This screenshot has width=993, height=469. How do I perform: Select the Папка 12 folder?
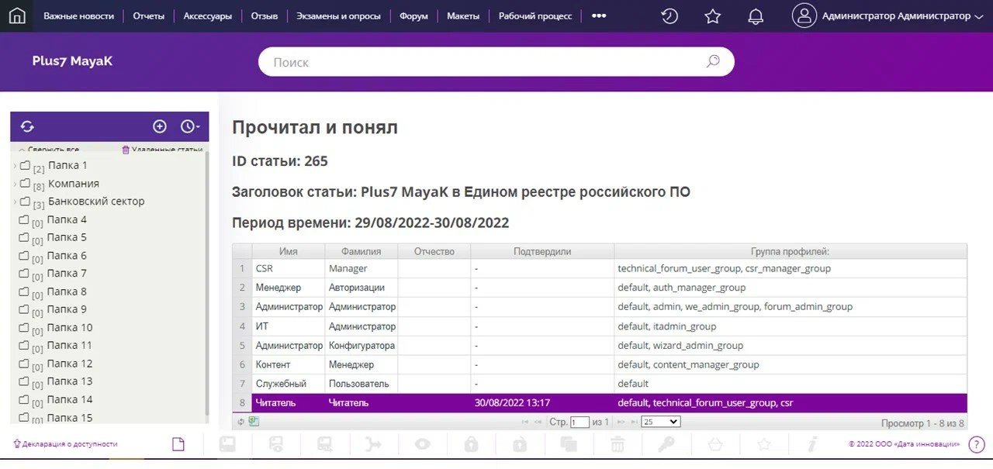click(x=70, y=364)
